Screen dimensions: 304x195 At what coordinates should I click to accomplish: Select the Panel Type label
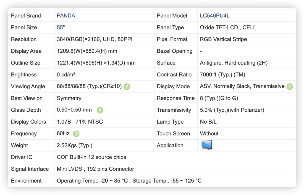[170, 28]
